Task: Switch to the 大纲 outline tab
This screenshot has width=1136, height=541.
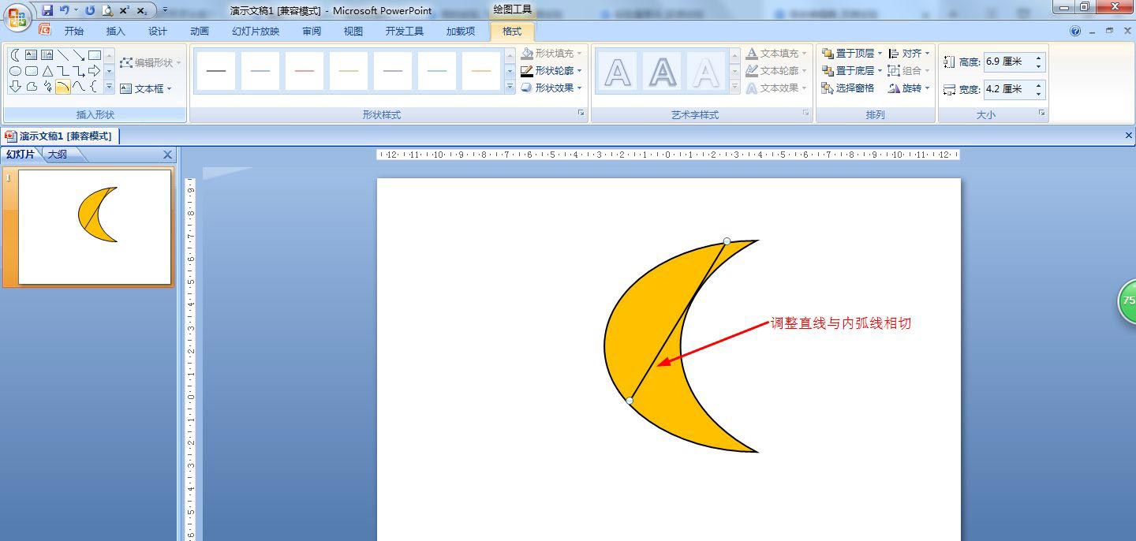Action: click(x=56, y=155)
